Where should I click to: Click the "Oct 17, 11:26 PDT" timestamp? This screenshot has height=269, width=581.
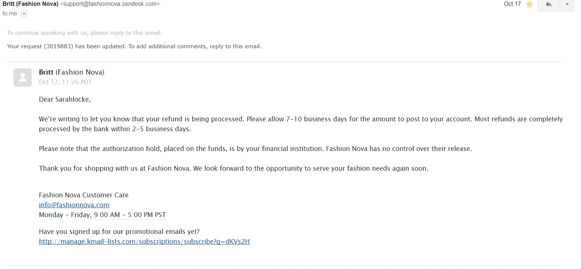tap(65, 82)
